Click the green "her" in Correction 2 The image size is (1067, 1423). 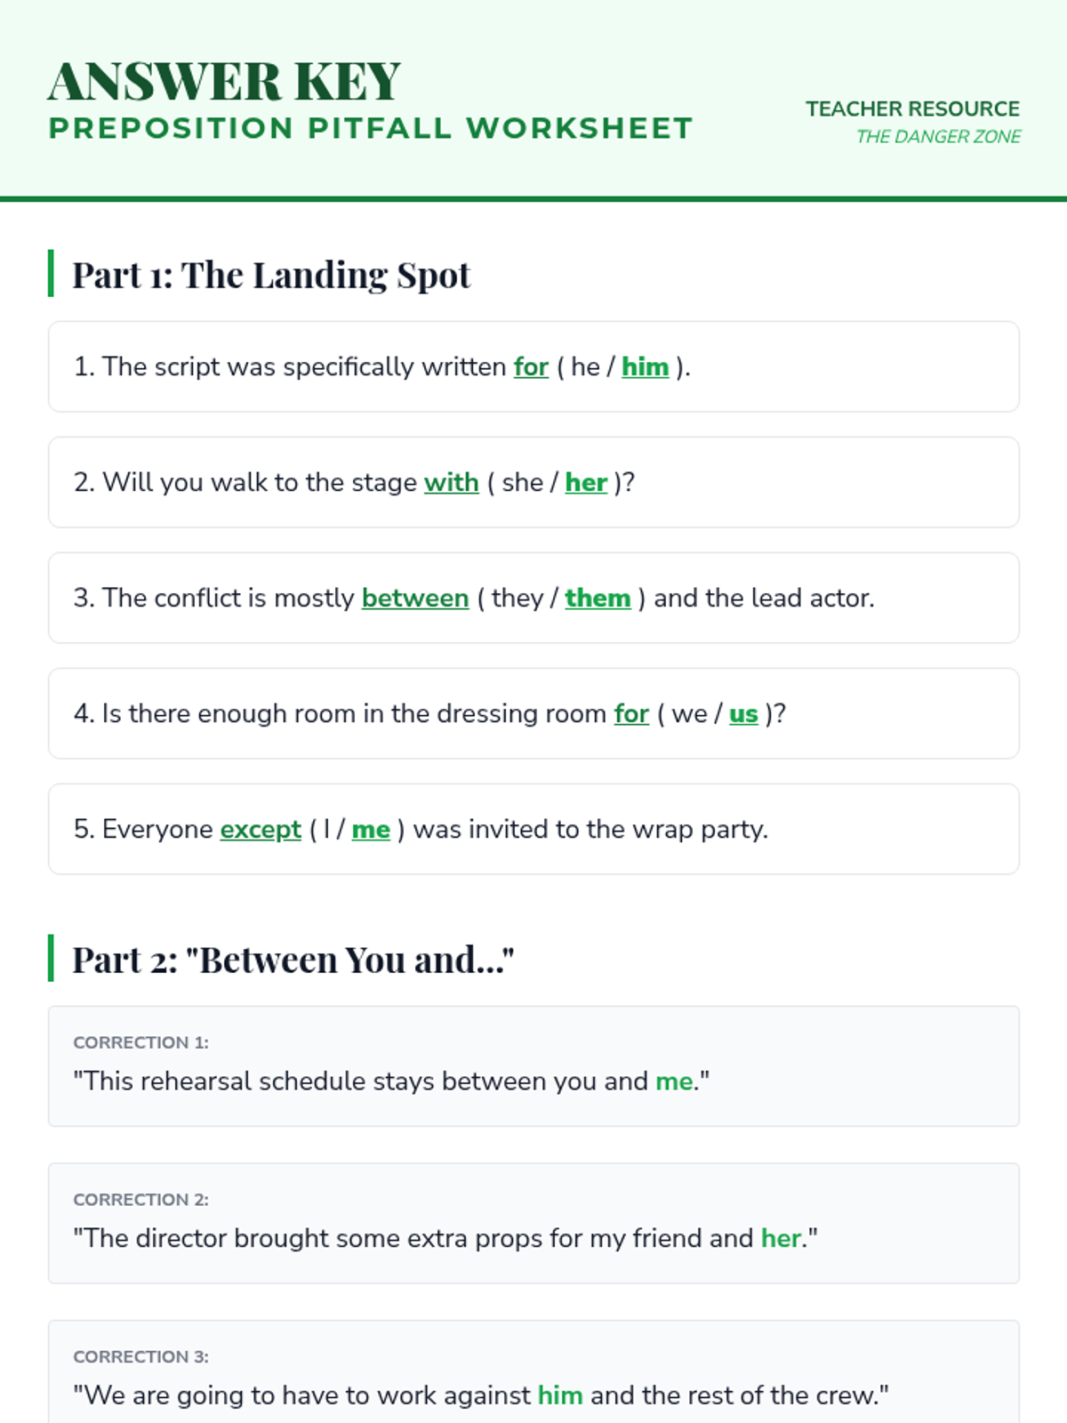[781, 1238]
